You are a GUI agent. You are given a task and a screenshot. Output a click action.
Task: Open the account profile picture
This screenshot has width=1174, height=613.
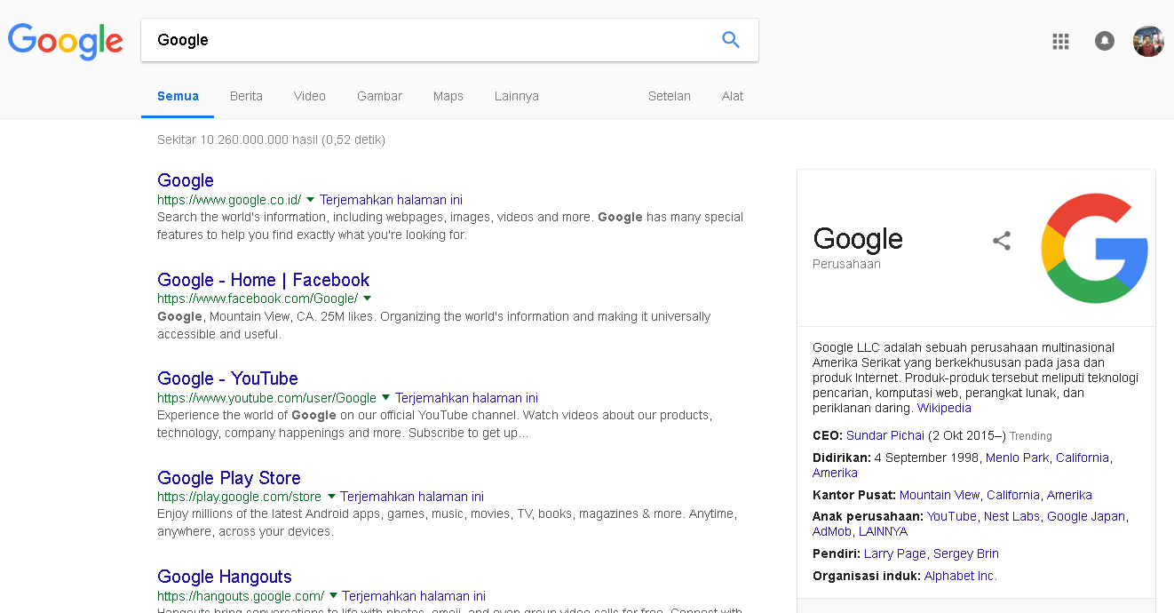click(x=1148, y=41)
